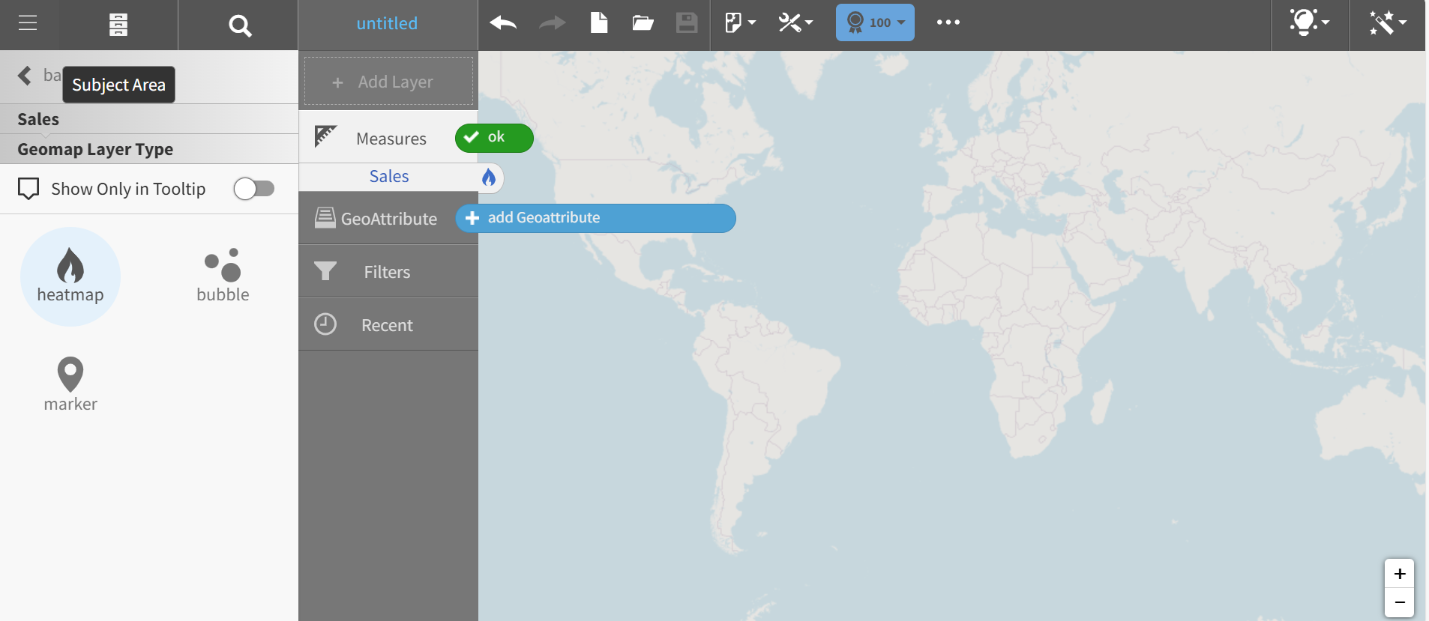
Task: Select the bubble layer type
Action: 223,276
